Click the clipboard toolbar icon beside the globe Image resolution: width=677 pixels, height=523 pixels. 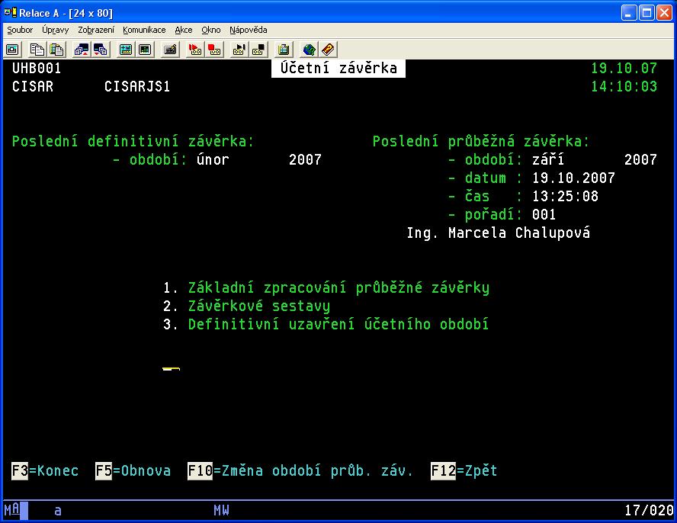[284, 50]
